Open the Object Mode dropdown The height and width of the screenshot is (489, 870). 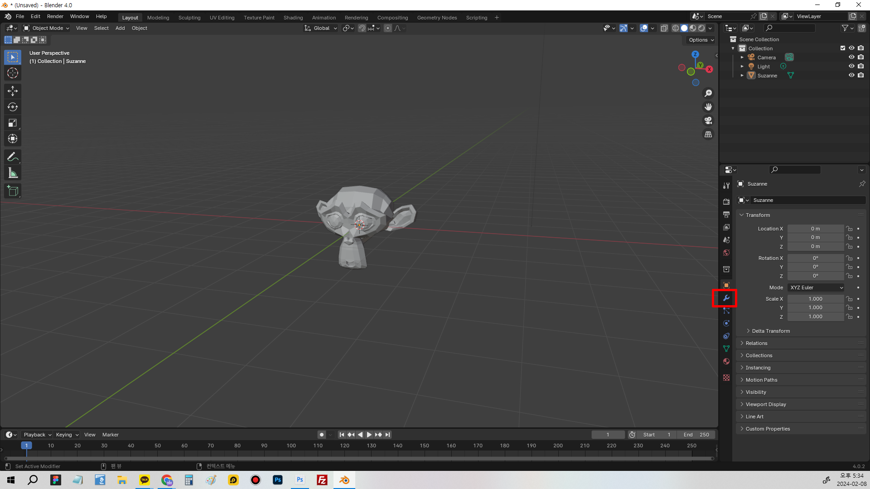(46, 28)
